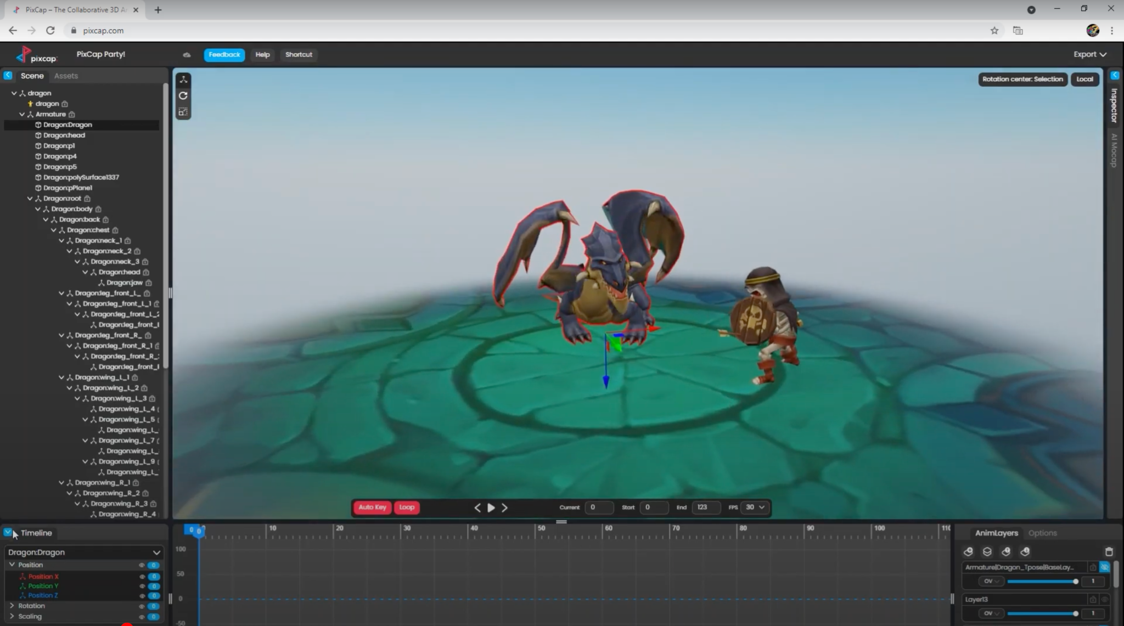Click the cloud sync icon next to PixCap Party

(186, 54)
